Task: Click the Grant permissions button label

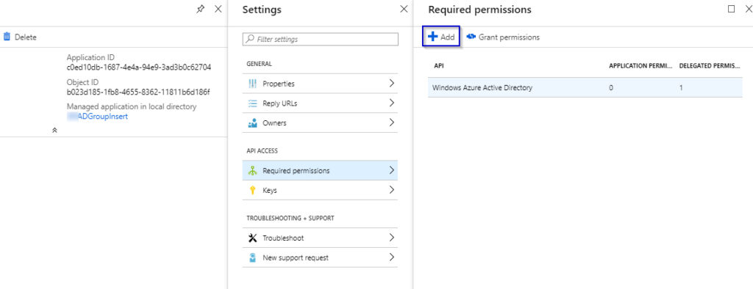Action: click(x=509, y=37)
